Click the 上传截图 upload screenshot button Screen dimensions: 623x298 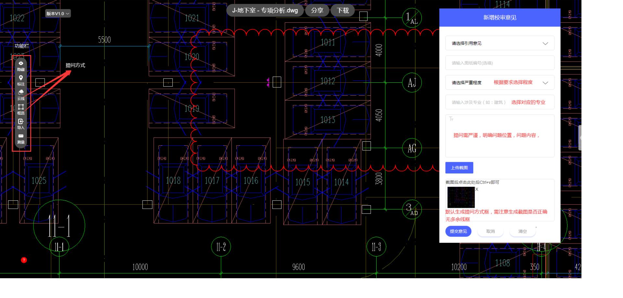click(x=459, y=168)
